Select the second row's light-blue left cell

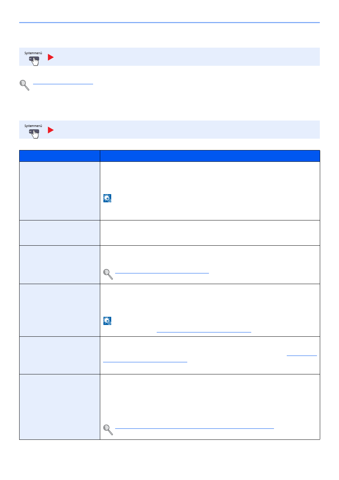(x=60, y=233)
